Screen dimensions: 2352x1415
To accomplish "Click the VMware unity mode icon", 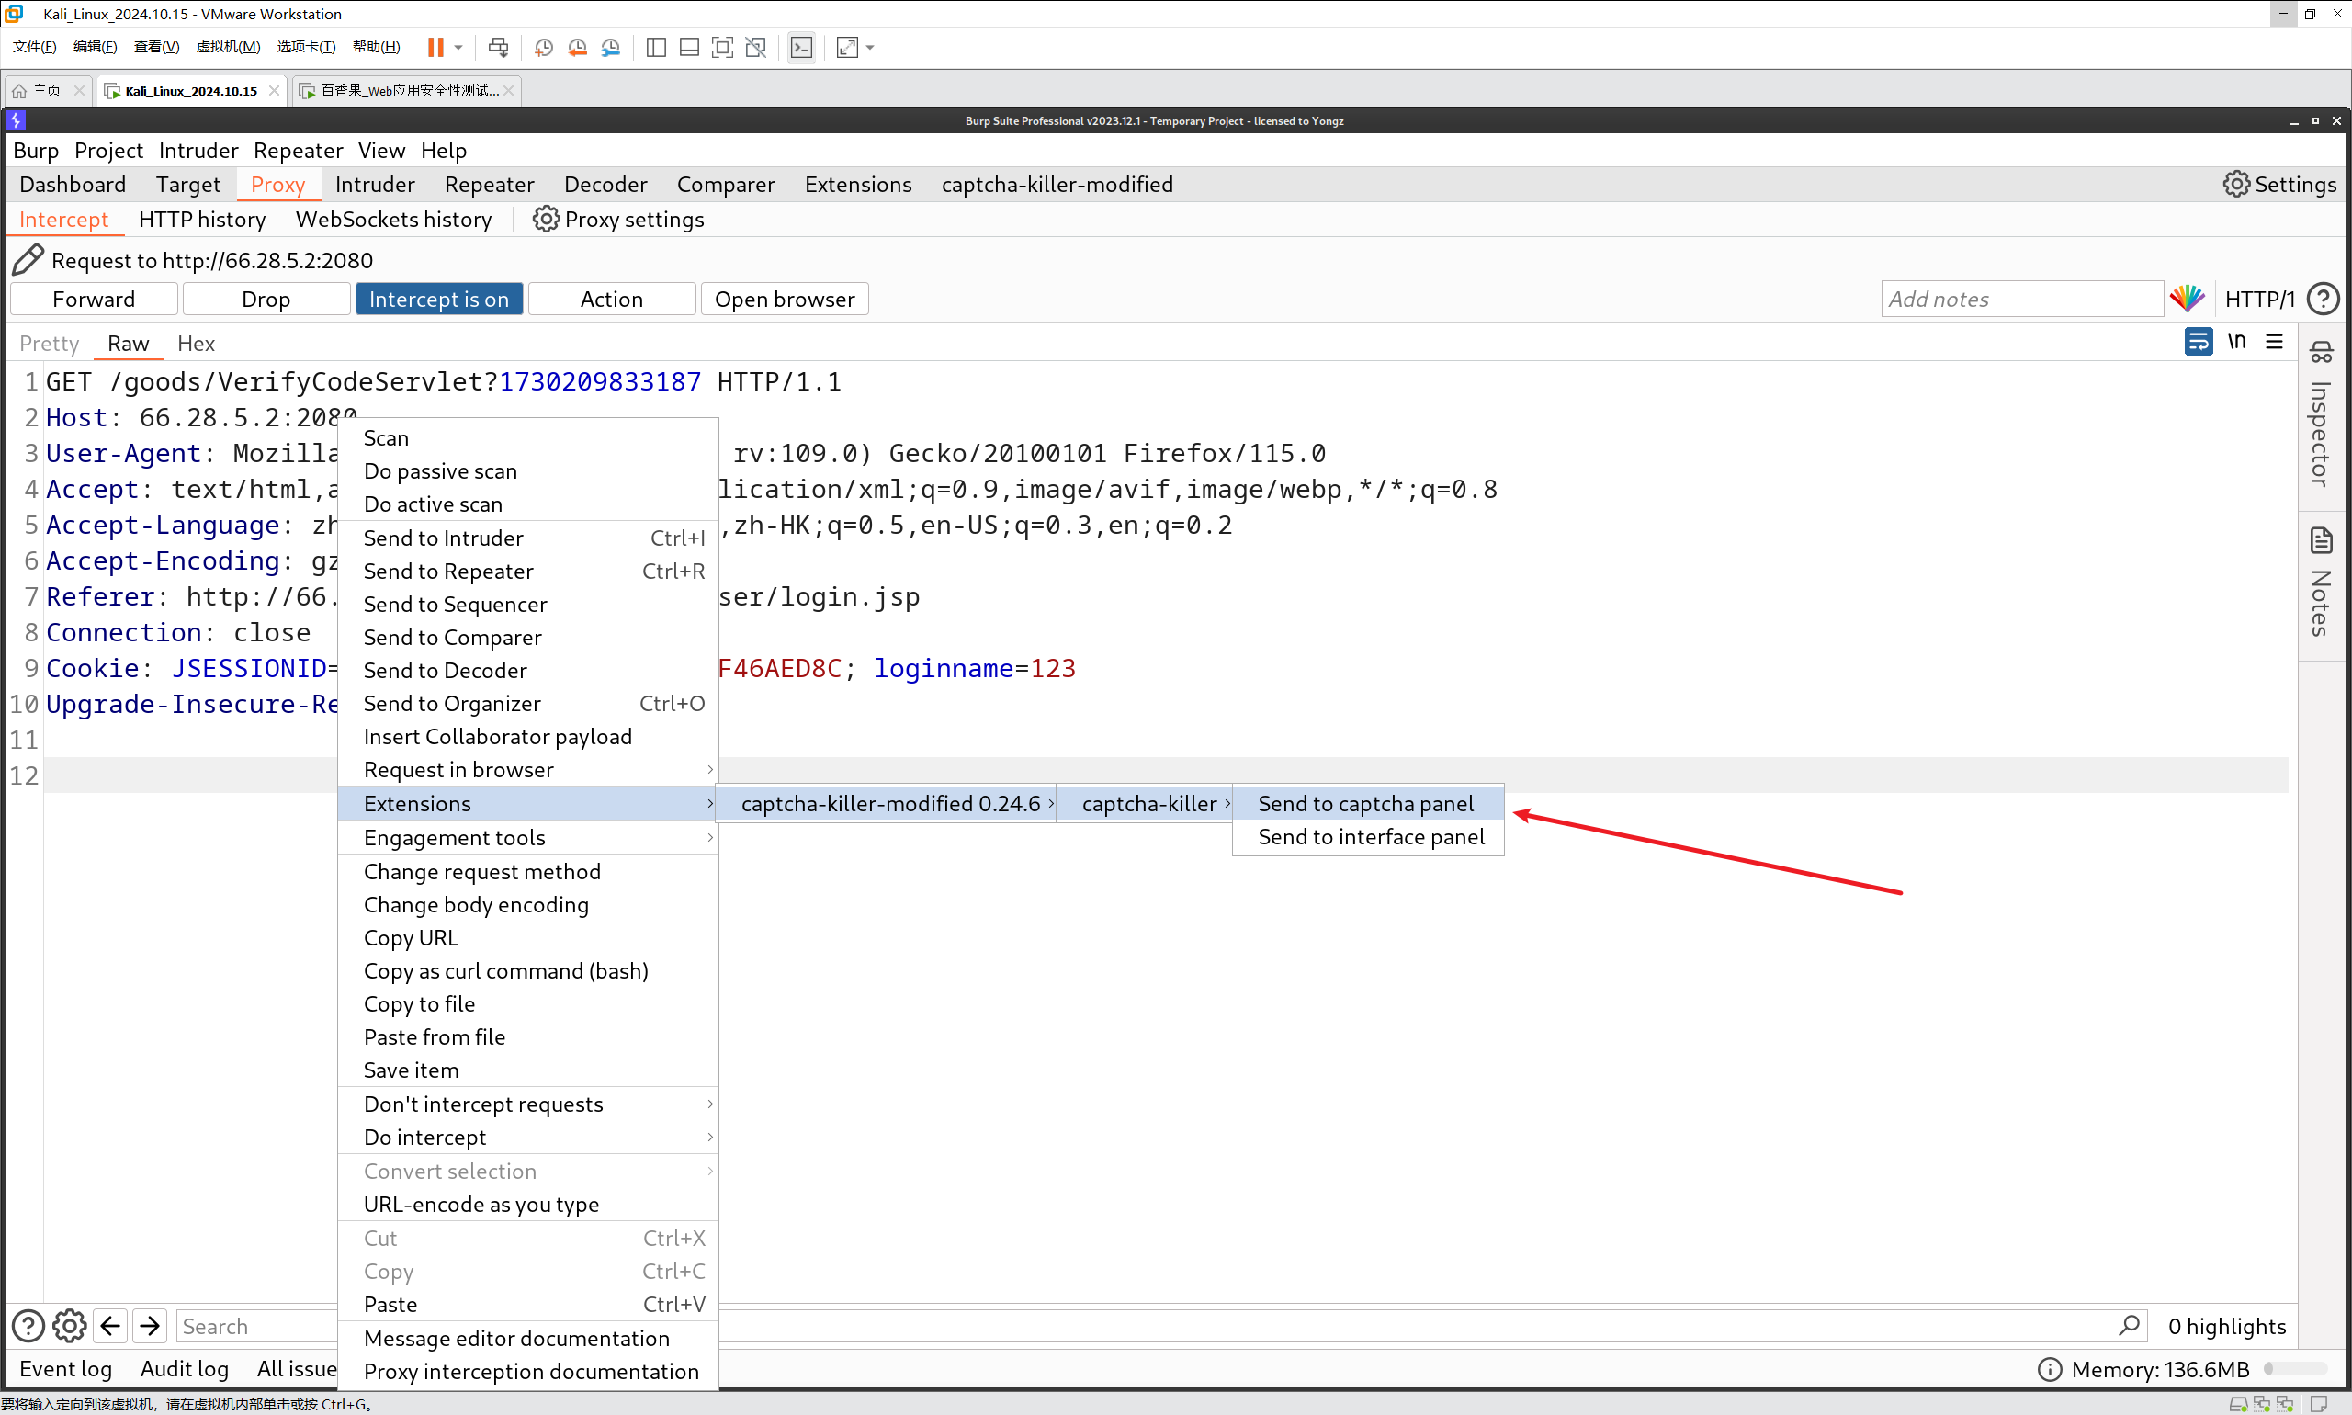I will [756, 48].
